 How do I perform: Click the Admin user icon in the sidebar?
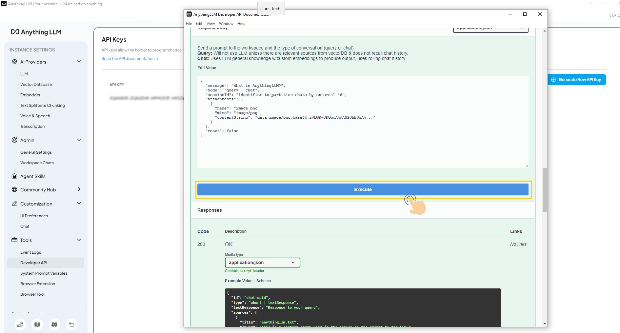coord(14,140)
